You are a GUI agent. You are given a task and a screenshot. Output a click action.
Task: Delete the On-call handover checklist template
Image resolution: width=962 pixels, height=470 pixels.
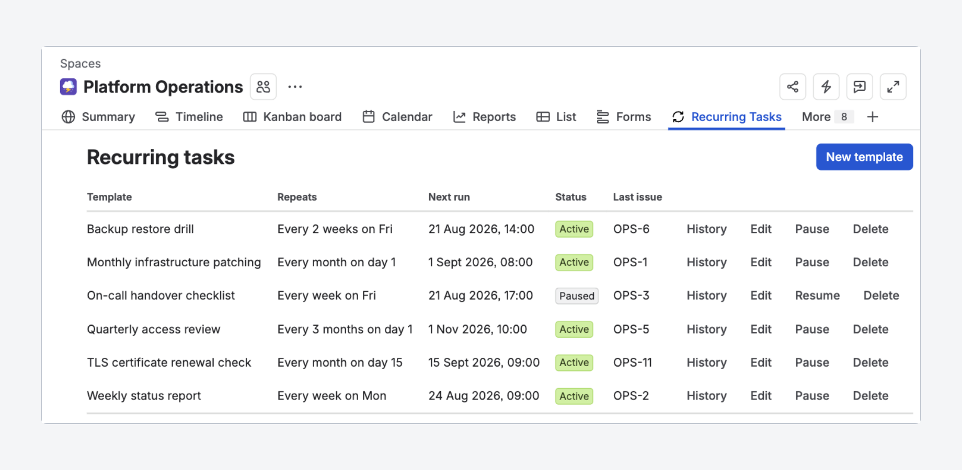coord(881,296)
